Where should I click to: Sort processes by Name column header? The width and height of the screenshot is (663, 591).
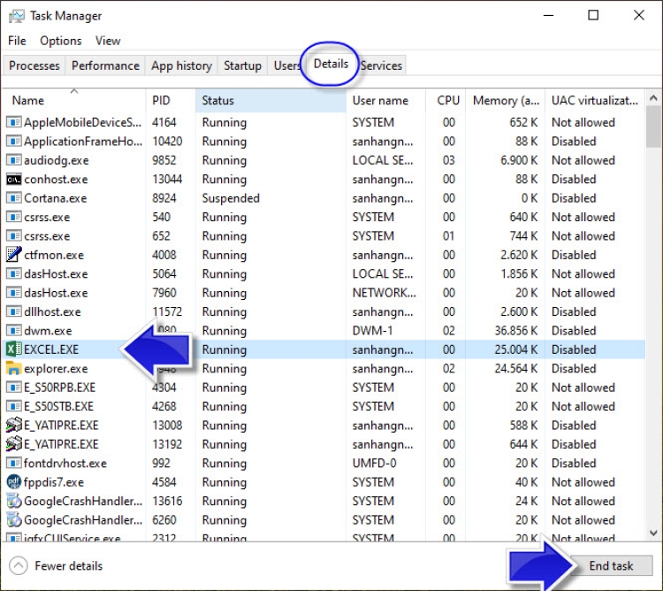pyautogui.click(x=28, y=101)
